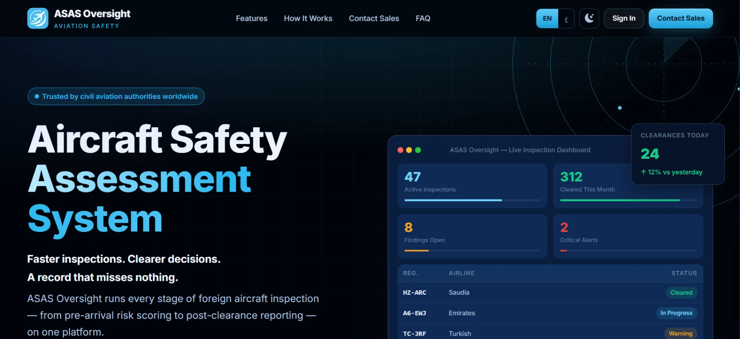Click the REG. column header

(x=411, y=273)
